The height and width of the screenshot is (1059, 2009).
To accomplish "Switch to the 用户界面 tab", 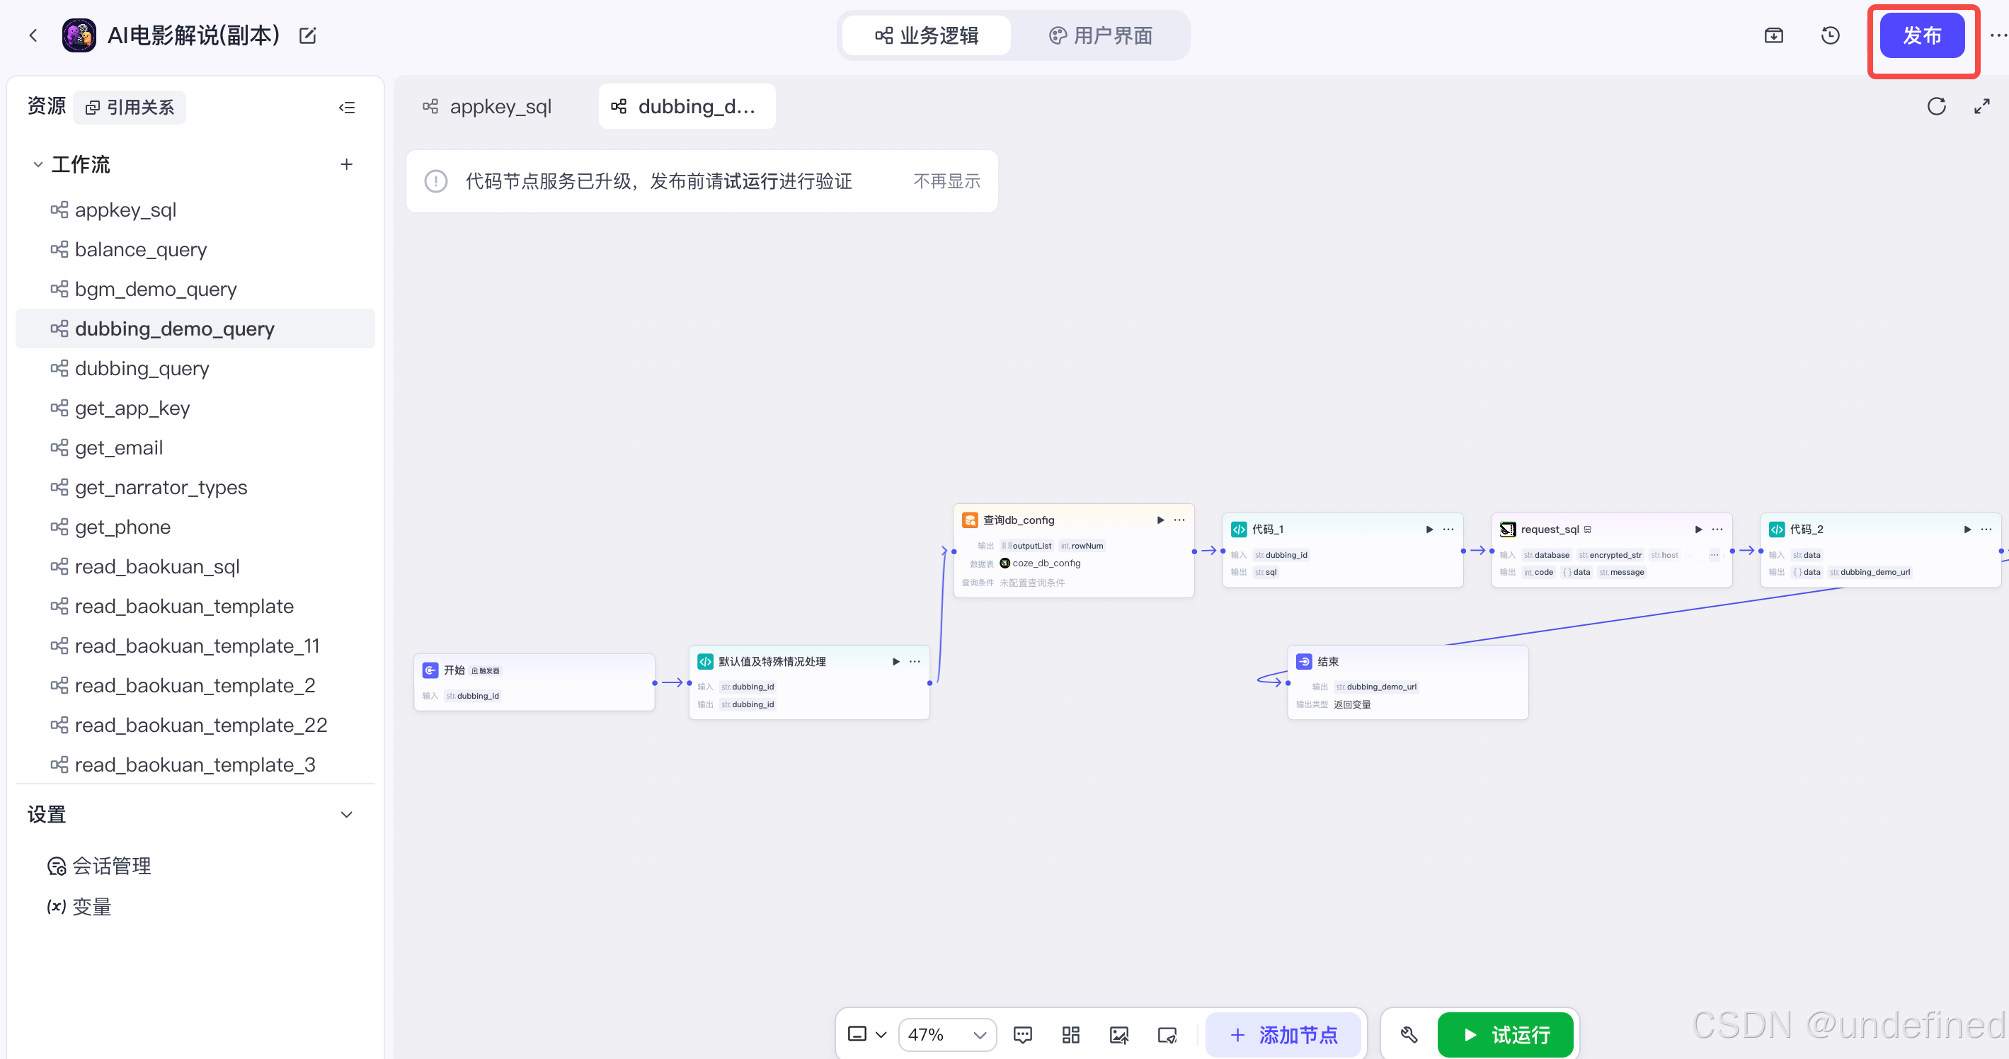I will pyautogui.click(x=1101, y=35).
